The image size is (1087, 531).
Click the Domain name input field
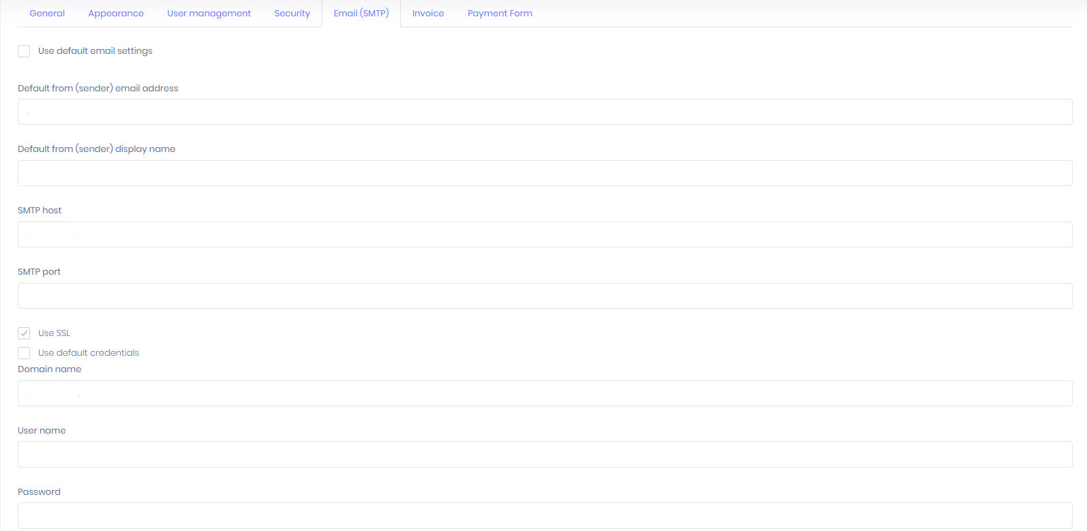(x=545, y=393)
